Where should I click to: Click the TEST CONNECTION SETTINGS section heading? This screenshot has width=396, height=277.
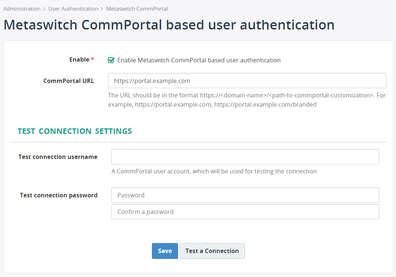point(74,131)
